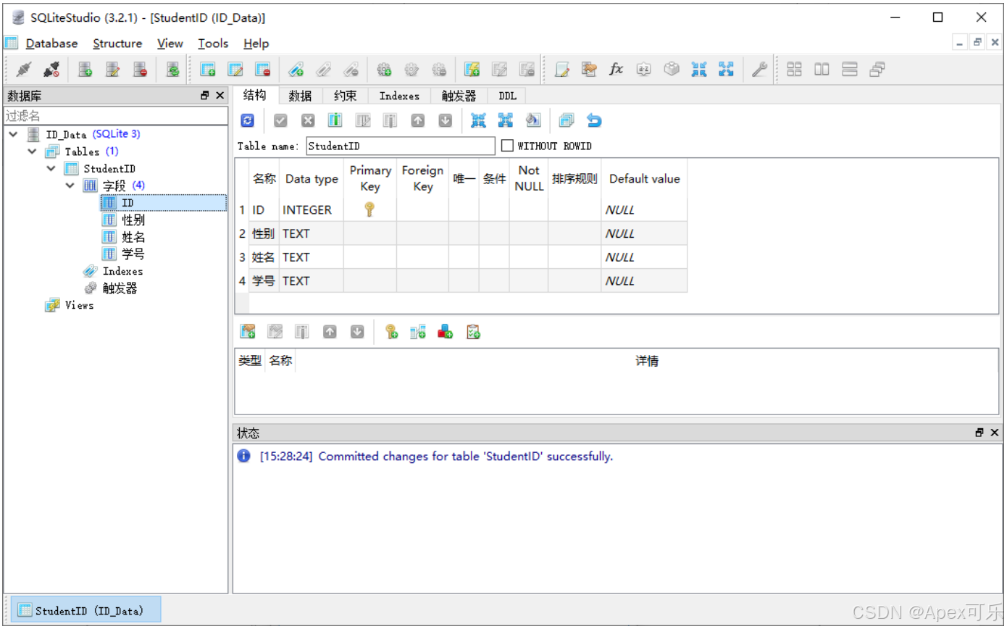Click the Add table constraint hand icon
This screenshot has height=629, width=1007.
point(248,332)
